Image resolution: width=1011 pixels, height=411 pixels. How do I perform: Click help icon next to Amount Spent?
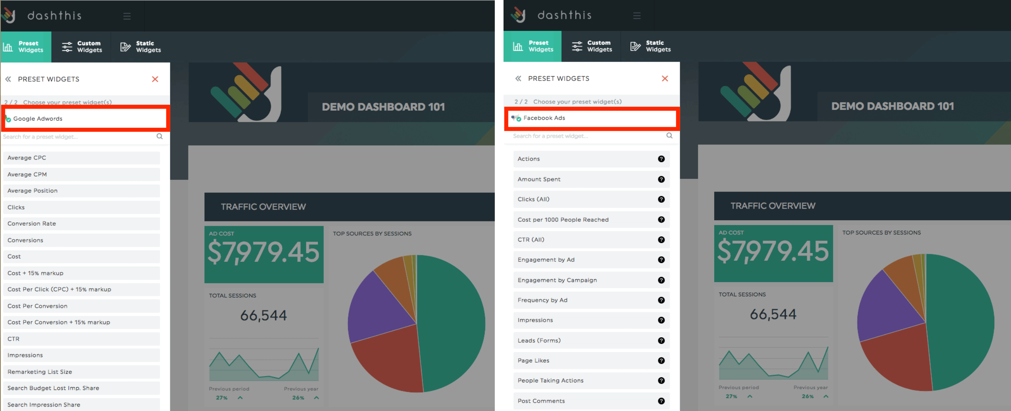(x=661, y=179)
